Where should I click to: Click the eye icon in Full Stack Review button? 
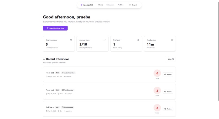pos(165,109)
